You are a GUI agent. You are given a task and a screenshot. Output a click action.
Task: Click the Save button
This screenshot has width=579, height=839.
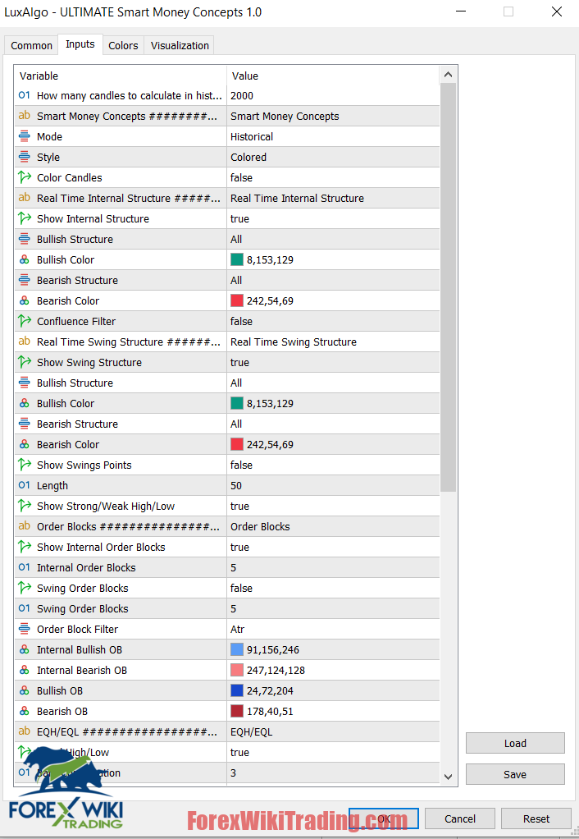515,774
